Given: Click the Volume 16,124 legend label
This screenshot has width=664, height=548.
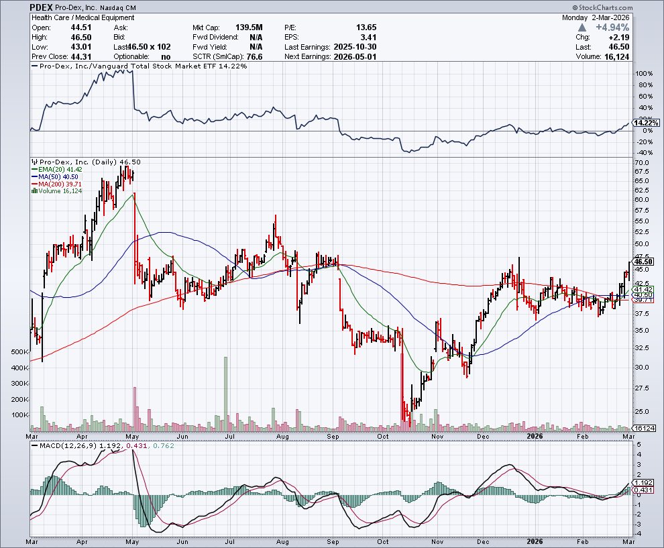Looking at the screenshot, I should (60, 191).
